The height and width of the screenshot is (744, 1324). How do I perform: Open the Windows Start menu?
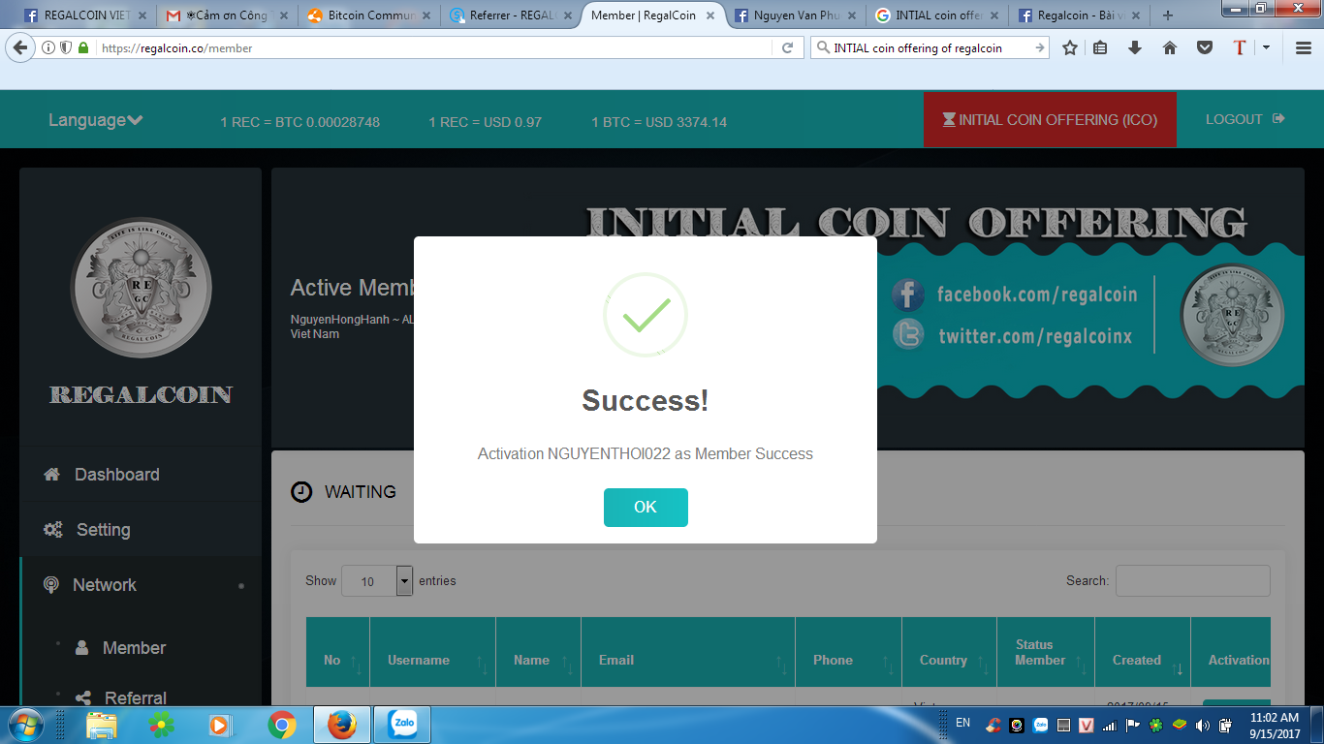[24, 725]
